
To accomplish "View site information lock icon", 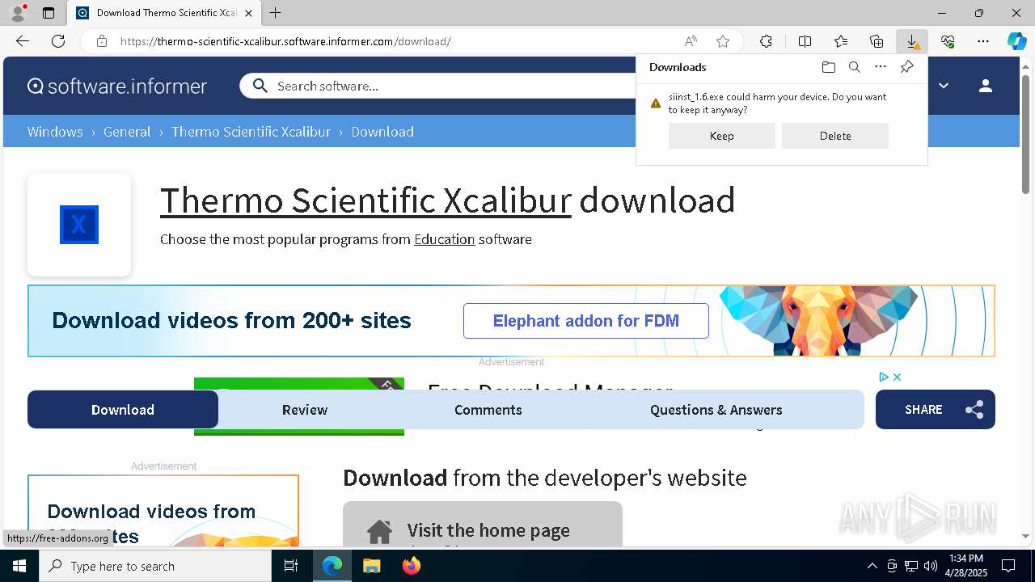I will point(101,41).
